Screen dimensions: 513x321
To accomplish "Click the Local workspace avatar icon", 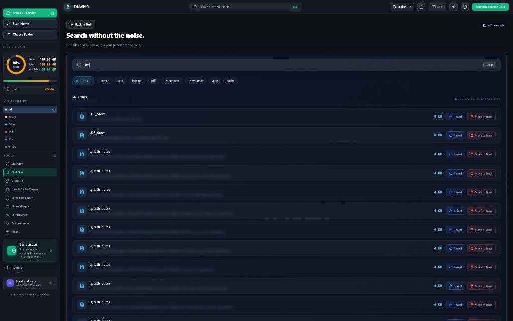I will click(10, 283).
